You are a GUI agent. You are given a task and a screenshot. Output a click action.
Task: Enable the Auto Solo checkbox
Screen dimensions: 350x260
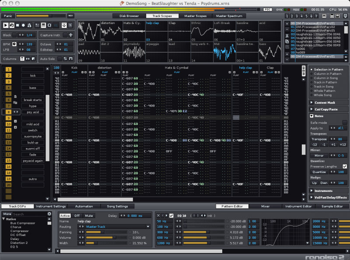click(x=59, y=59)
